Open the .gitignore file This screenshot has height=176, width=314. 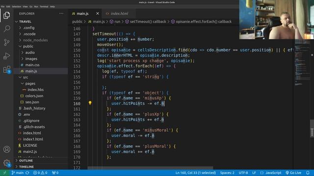[41, 121]
